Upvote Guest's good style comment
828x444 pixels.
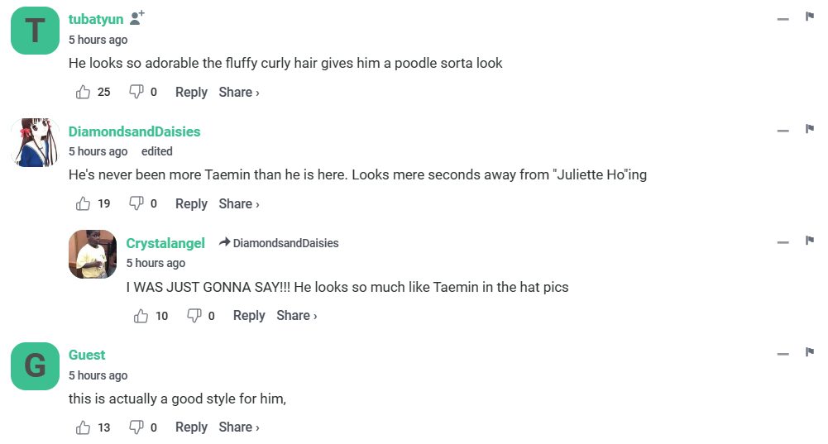[x=84, y=427]
